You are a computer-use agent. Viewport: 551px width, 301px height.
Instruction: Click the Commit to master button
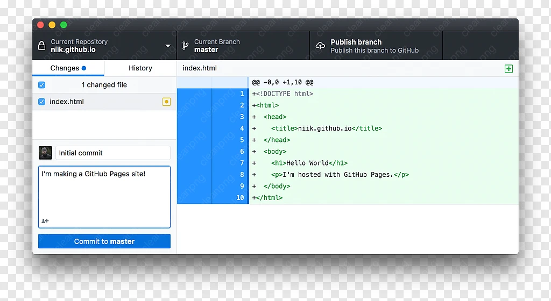(x=104, y=241)
